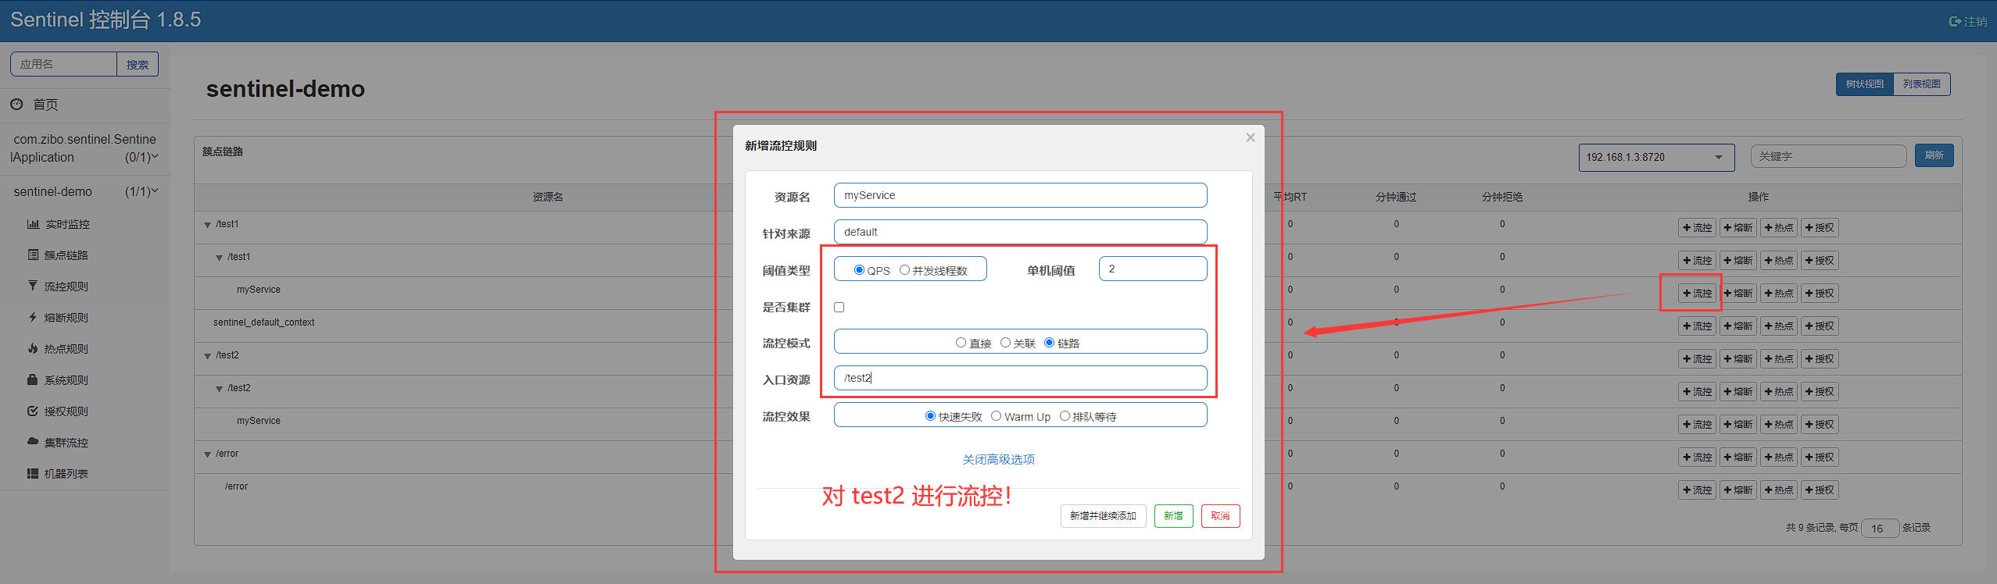Edit records-per-page value 16
This screenshot has height=584, width=1997.
[1880, 529]
